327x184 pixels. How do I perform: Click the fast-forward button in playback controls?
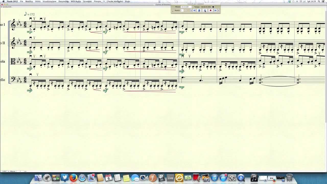(215, 10)
